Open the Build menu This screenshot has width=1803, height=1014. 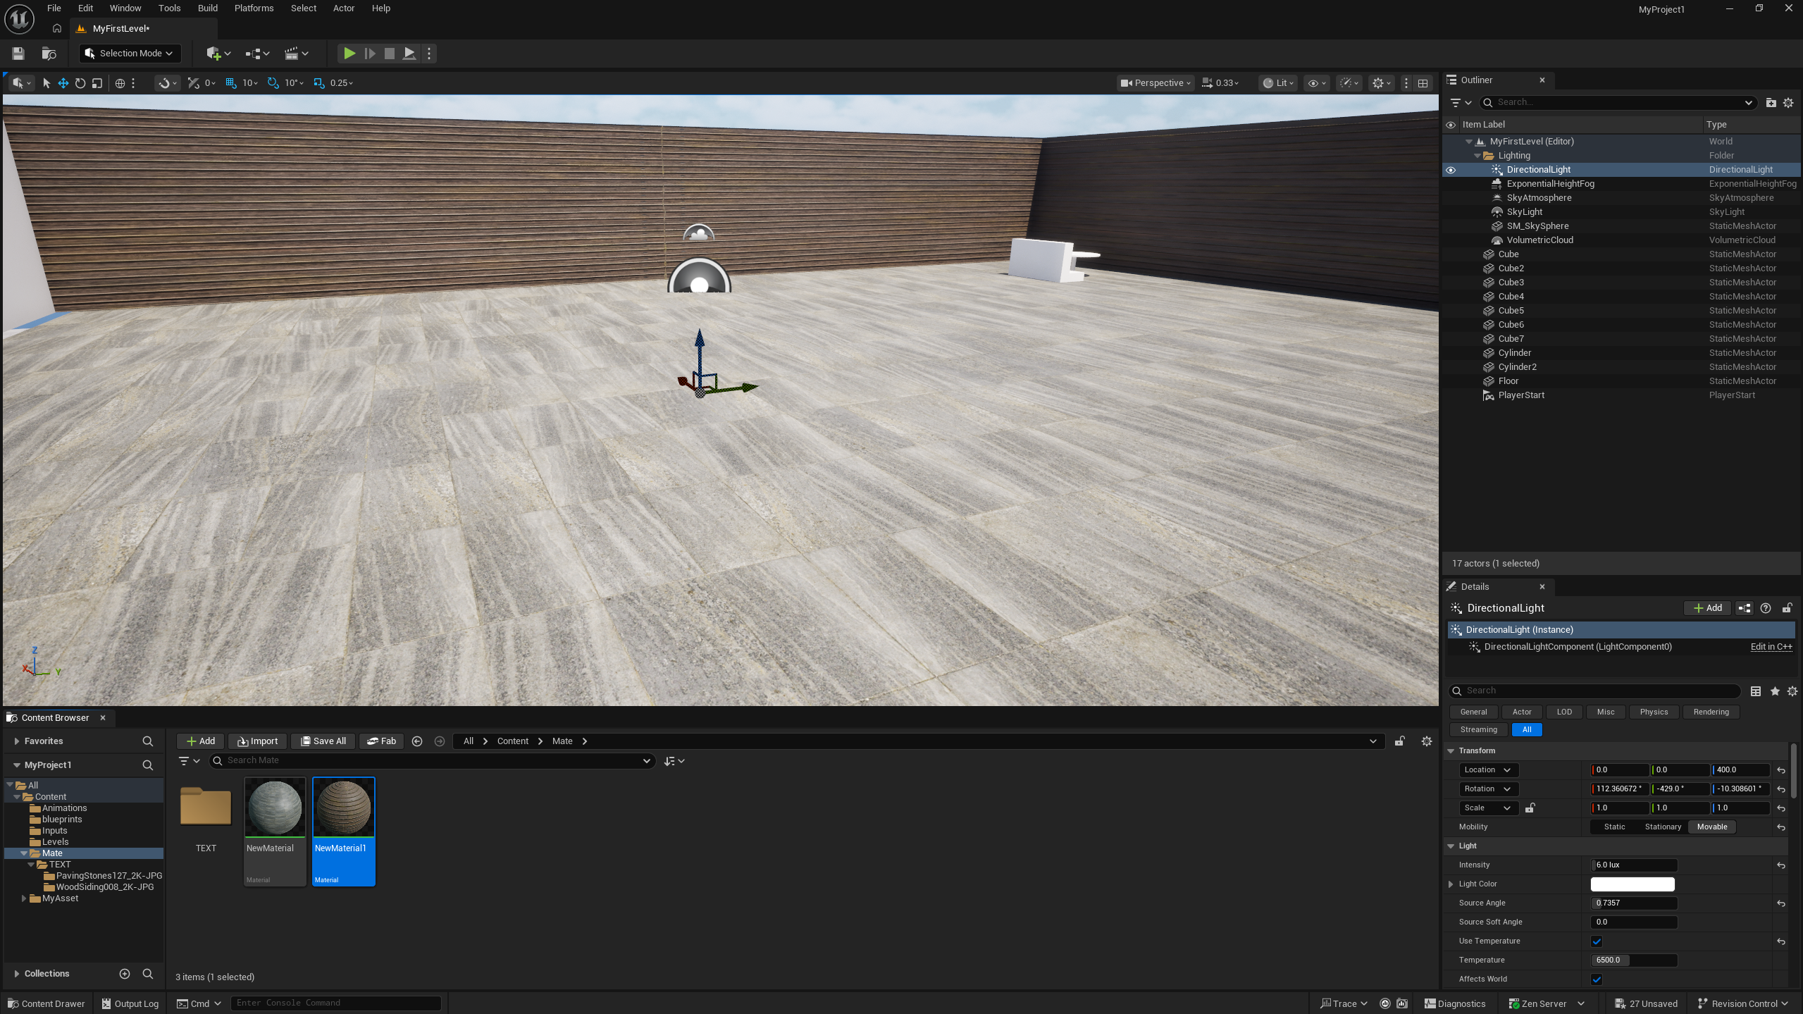[x=207, y=8]
